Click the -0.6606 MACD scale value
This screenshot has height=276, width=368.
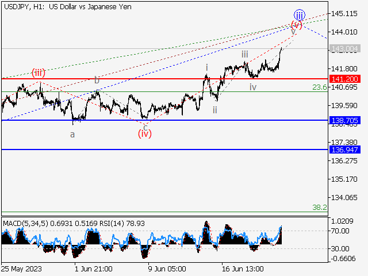tap(343, 259)
